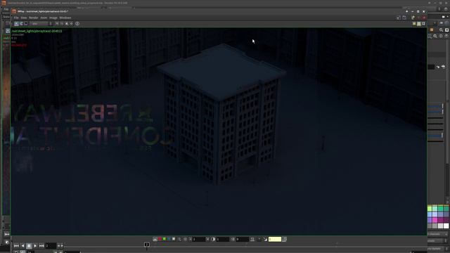The width and height of the screenshot is (450, 253).
Task: Play the sequence in reverse
Action: (22, 246)
